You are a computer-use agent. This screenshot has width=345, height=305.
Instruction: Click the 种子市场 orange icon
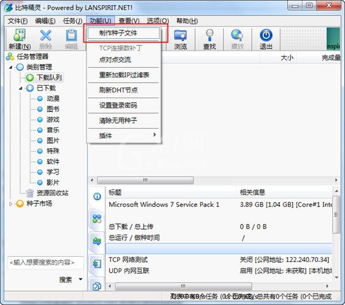click(20, 204)
